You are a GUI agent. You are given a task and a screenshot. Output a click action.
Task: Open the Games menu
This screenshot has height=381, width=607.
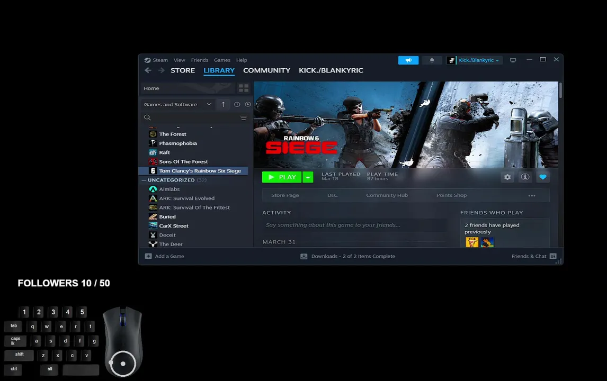[222, 60]
